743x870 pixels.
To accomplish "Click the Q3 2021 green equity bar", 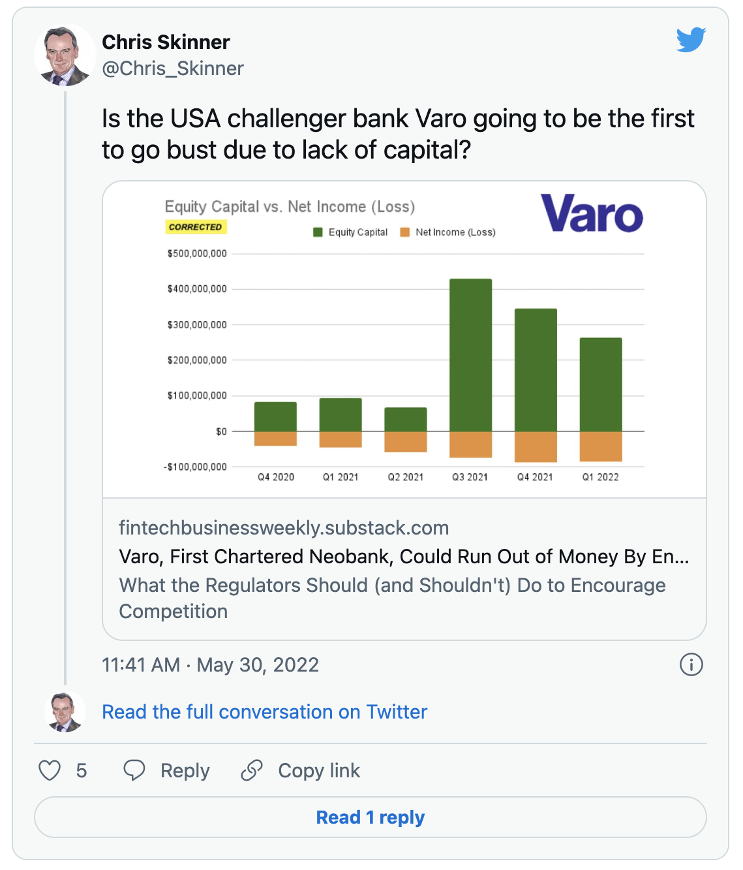I will 470,355.
